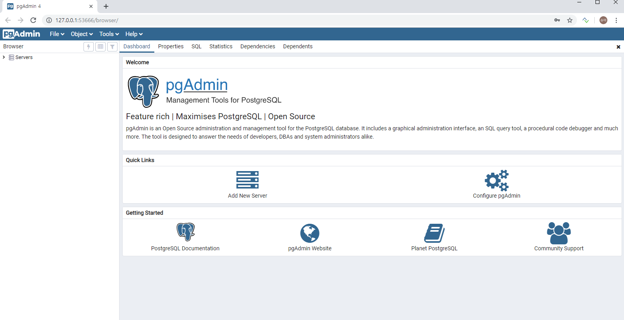Click the pgAdmin heading link

[197, 85]
